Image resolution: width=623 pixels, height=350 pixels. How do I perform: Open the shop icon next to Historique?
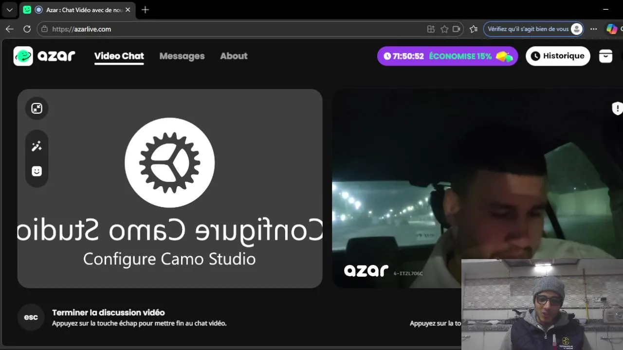(605, 56)
